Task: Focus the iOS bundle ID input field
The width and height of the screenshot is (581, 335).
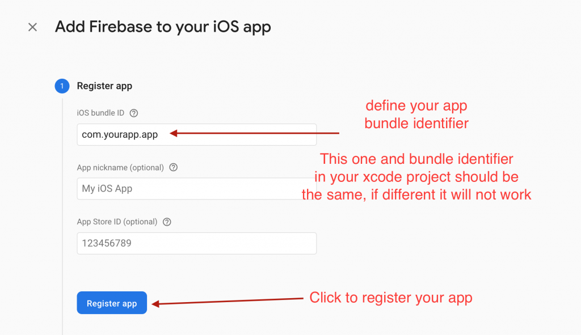Action: point(197,134)
